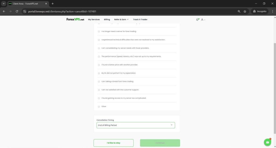Click the 'I'd like to stay' button

113,143
